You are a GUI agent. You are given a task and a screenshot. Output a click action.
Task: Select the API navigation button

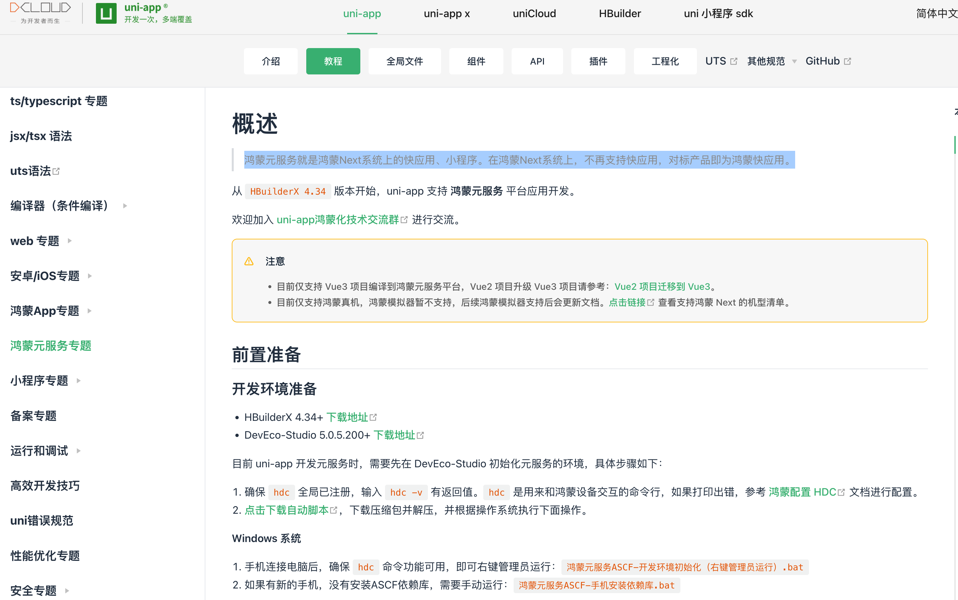tap(537, 61)
